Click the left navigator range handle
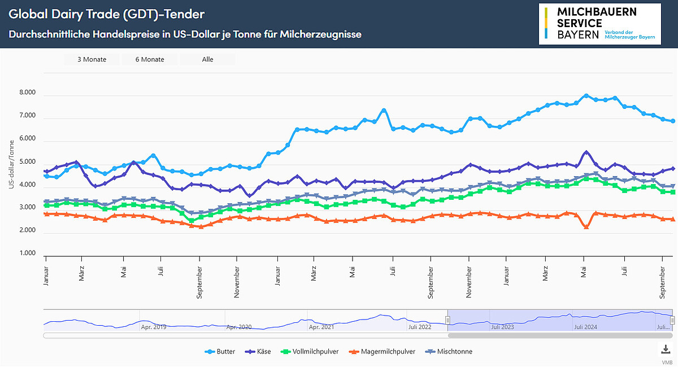678x372 pixels. [x=447, y=320]
